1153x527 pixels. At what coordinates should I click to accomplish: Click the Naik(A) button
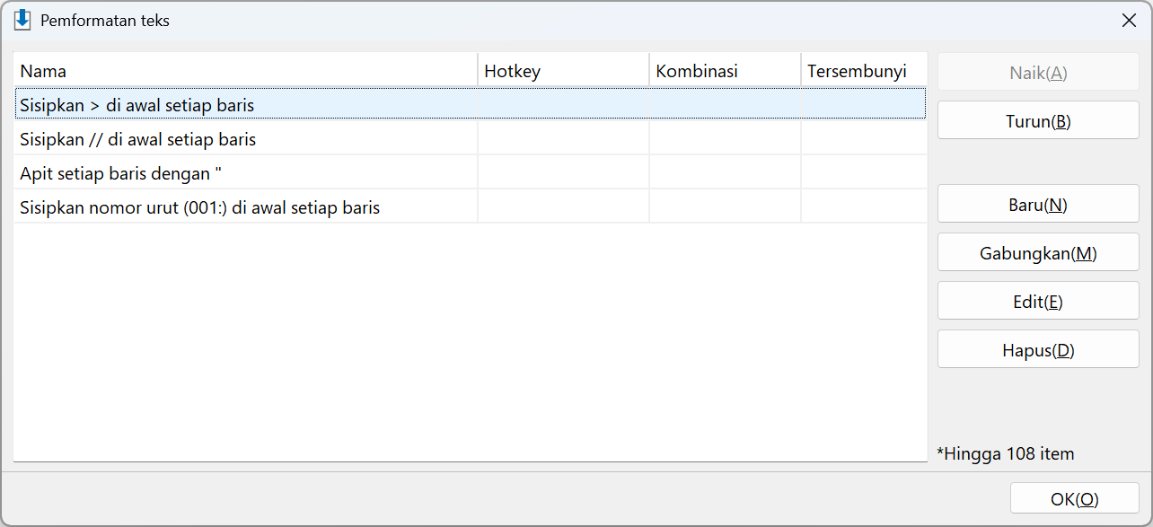pos(1038,73)
